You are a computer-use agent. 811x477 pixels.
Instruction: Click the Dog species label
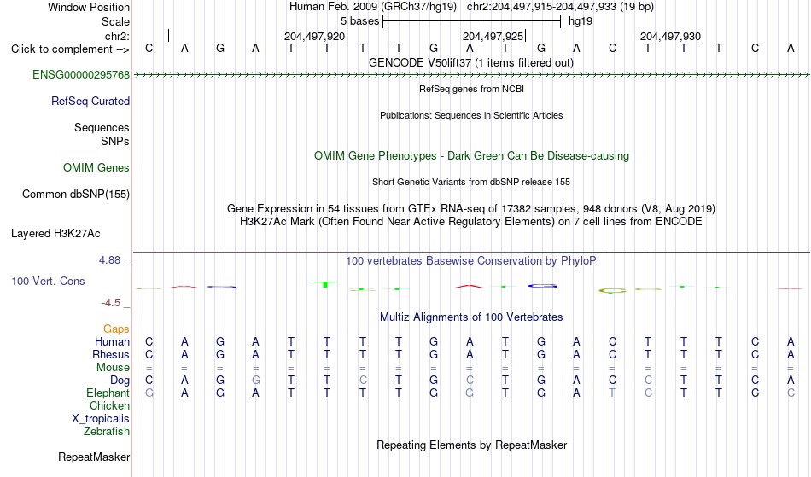(x=120, y=381)
